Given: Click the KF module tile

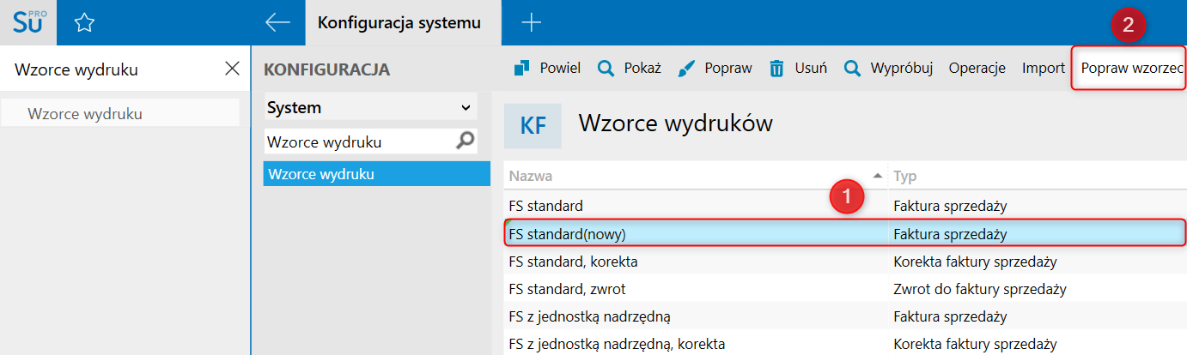Looking at the screenshot, I should pyautogui.click(x=533, y=125).
